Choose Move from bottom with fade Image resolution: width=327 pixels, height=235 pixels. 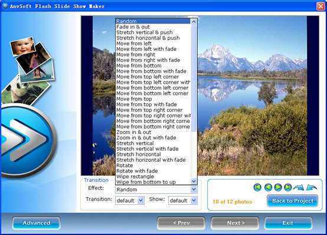pos(153,71)
